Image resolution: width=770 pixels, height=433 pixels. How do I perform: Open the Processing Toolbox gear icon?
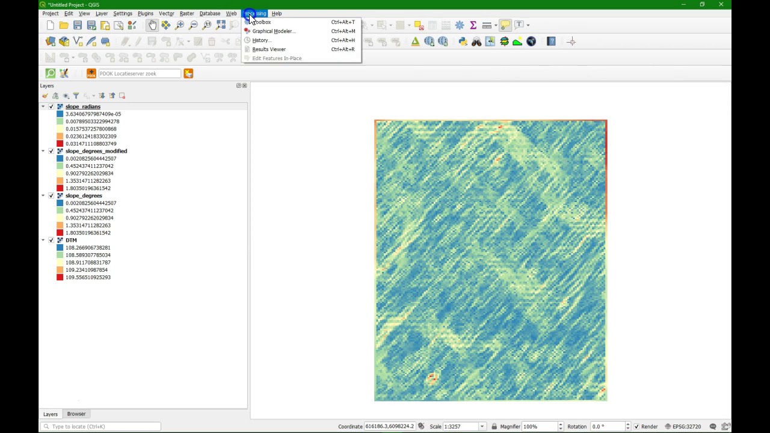tap(460, 25)
